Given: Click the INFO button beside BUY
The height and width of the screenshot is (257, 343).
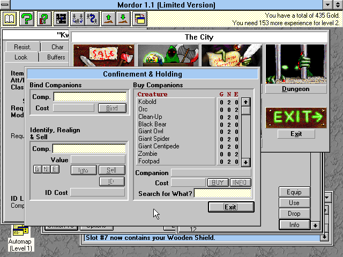Looking at the screenshot, I should (240, 183).
